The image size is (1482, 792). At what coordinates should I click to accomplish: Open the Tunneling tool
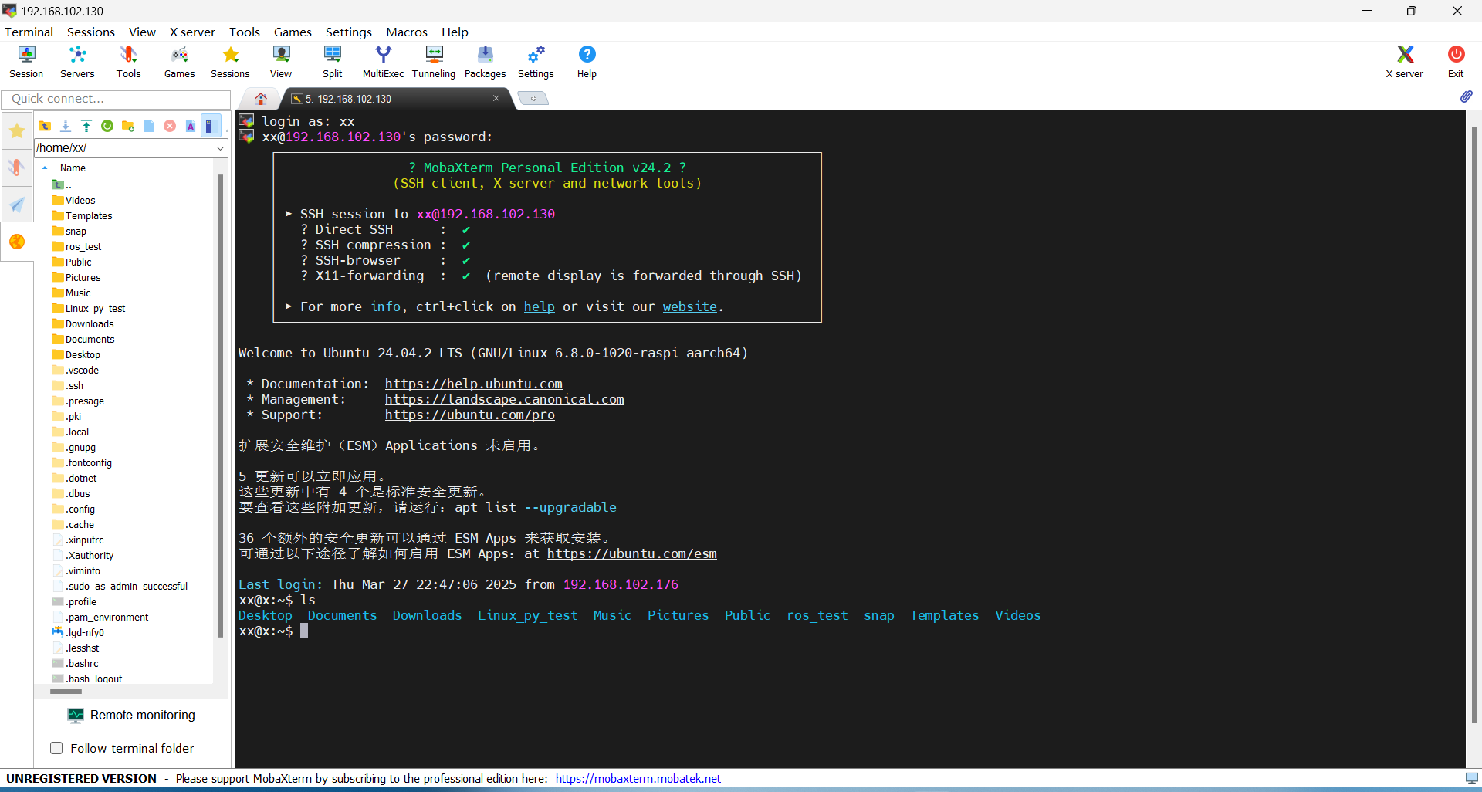click(434, 62)
